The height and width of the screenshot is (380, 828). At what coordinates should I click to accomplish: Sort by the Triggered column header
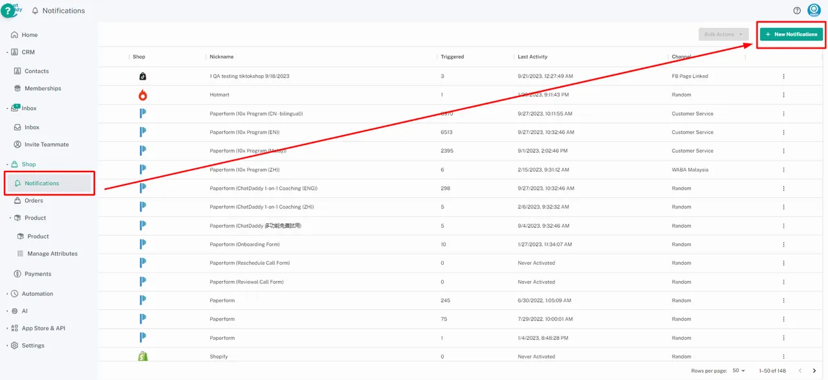click(x=452, y=57)
